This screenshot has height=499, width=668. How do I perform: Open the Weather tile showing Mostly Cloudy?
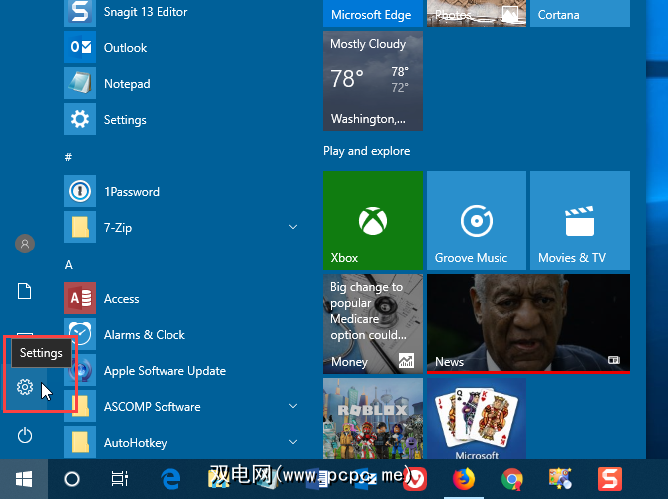pos(373,81)
